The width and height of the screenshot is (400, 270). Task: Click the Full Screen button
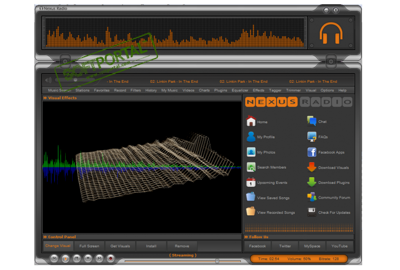89,246
